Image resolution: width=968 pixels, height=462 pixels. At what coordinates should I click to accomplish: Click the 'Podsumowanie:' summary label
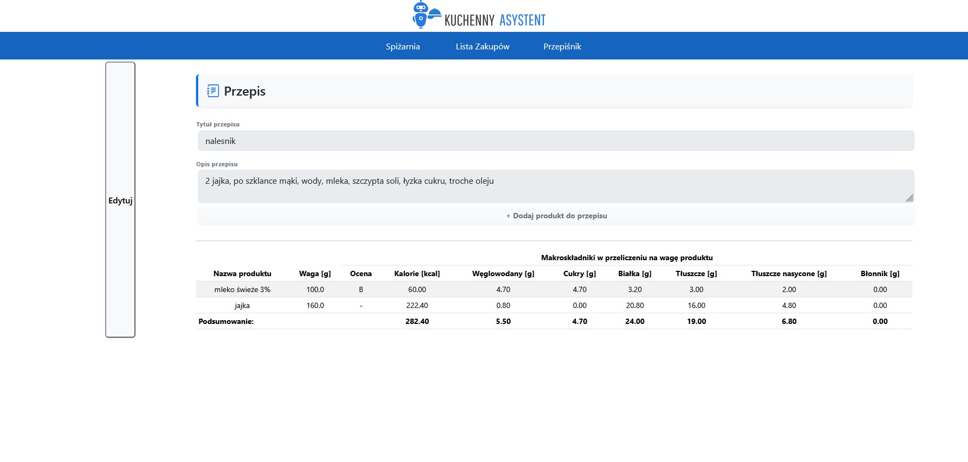point(226,321)
